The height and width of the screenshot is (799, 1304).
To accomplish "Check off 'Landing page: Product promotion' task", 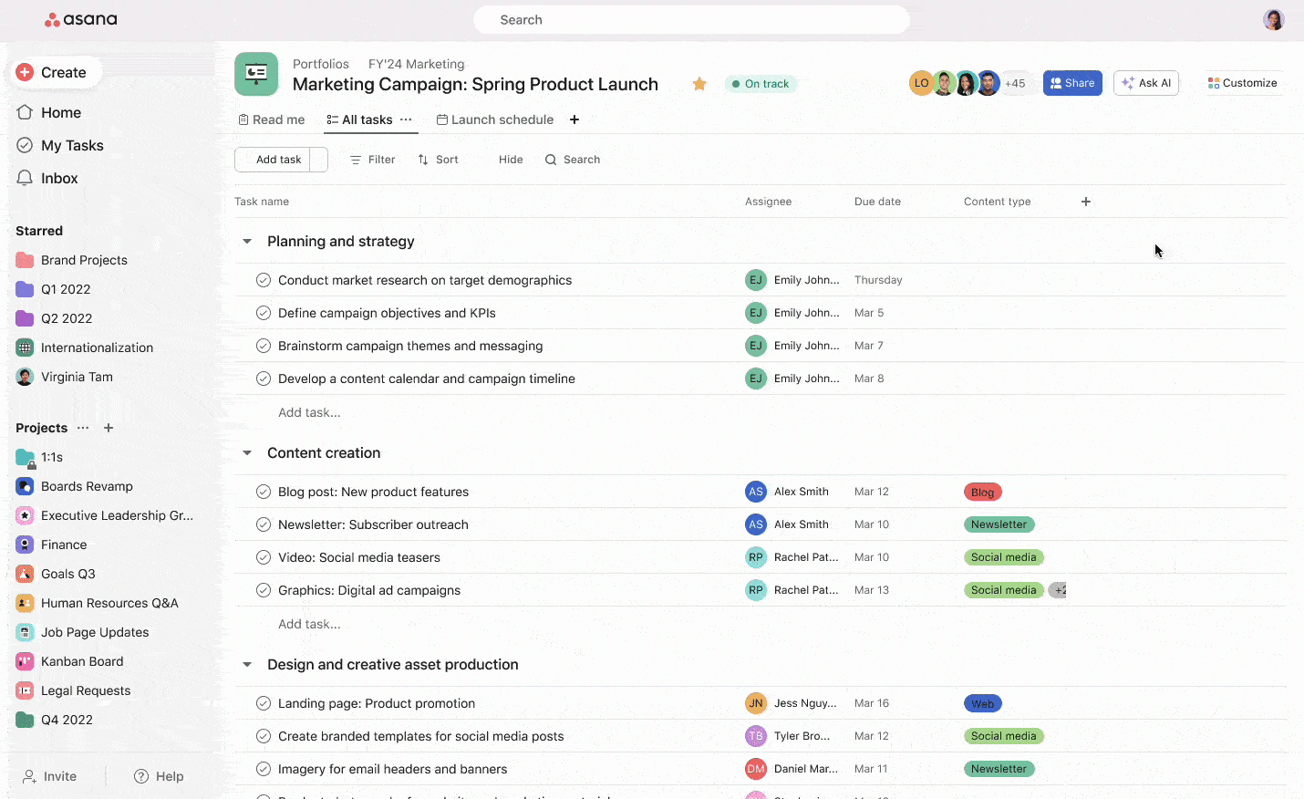I will 264,703.
